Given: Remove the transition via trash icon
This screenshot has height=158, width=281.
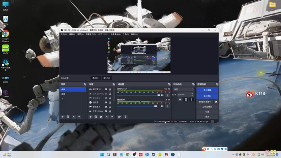Looking at the screenshot, I should coord(186,100).
